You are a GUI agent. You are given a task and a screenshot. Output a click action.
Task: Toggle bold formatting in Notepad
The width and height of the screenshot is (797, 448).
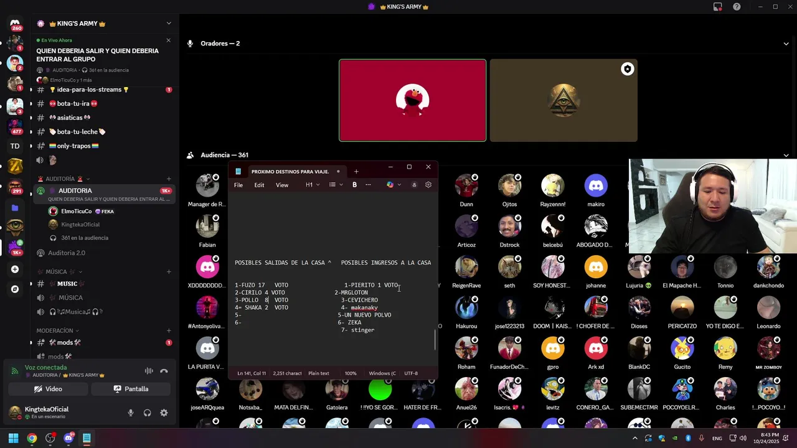[x=354, y=185]
